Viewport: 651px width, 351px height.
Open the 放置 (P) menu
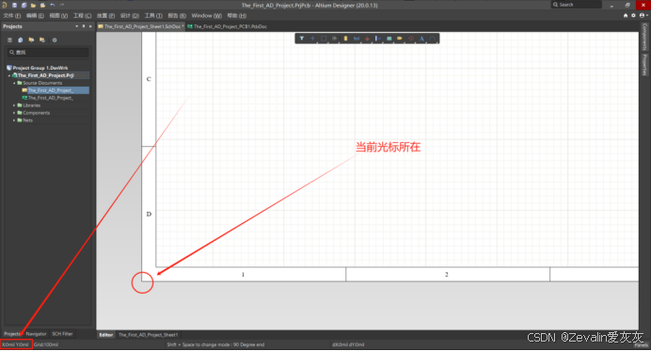[x=106, y=15]
